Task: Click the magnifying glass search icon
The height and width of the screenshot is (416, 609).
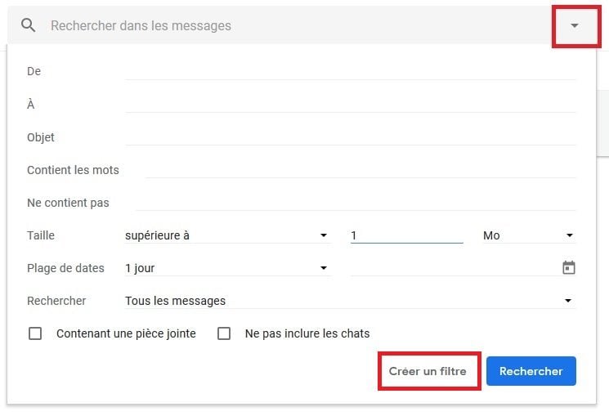Action: pyautogui.click(x=29, y=25)
